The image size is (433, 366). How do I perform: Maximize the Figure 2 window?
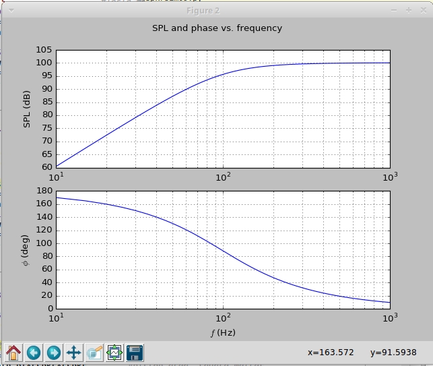[x=409, y=11]
